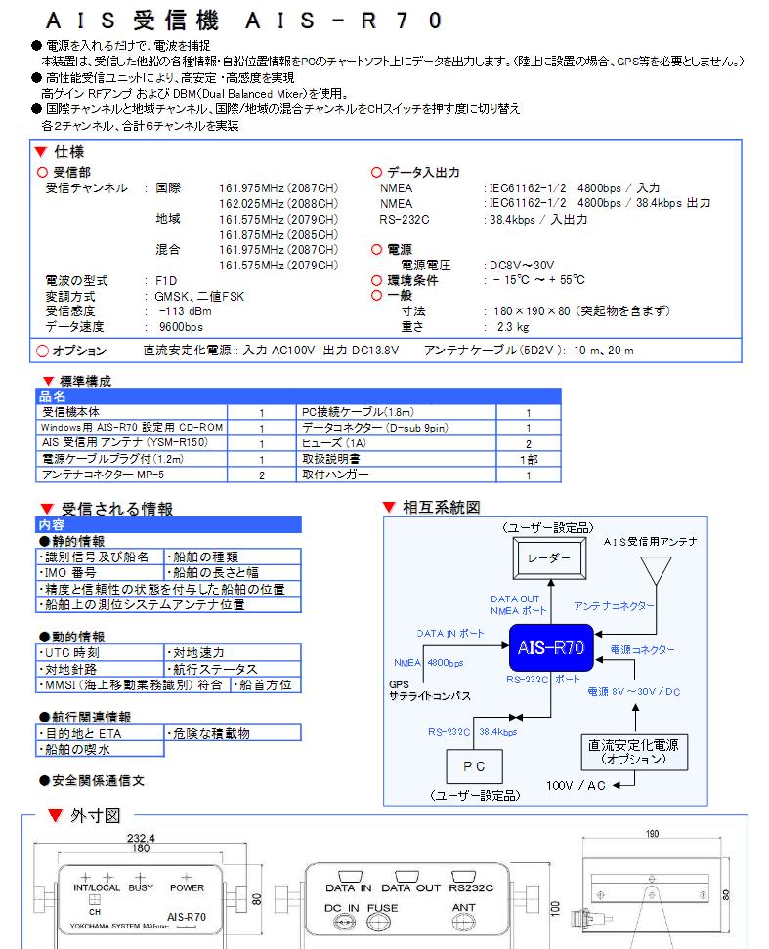769x949 pixels.
Task: Select the ヒューズ (1A) cell
Action: [x=397, y=443]
